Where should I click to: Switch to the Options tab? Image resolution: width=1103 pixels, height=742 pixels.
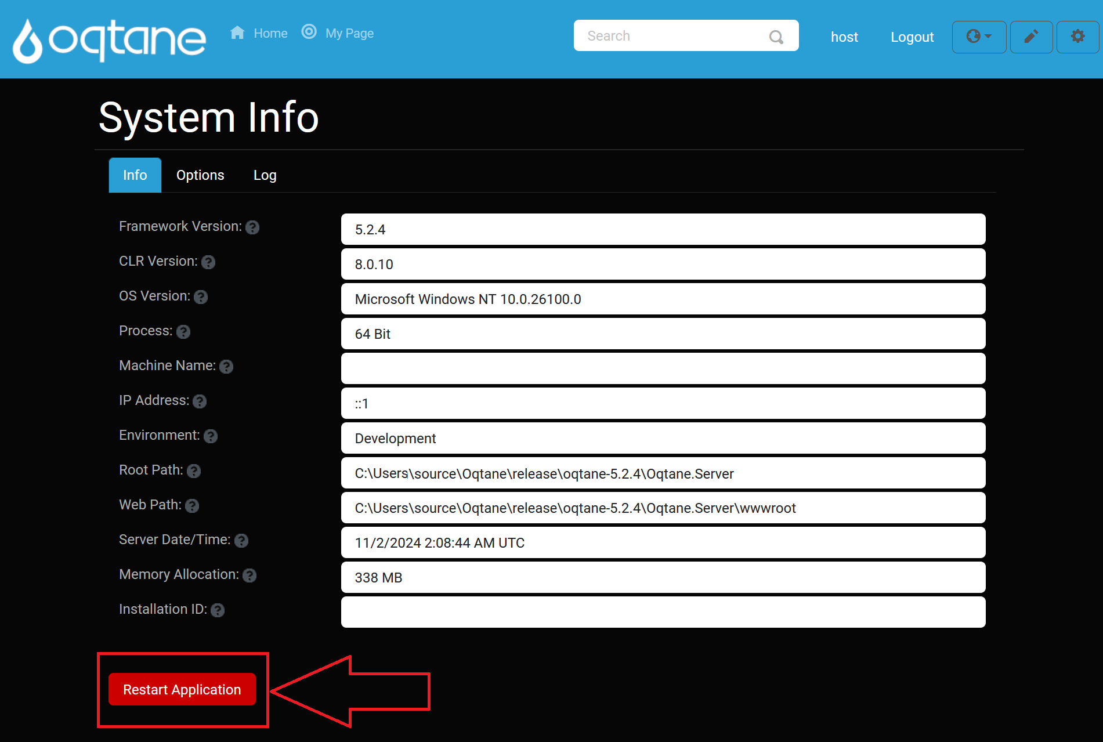point(200,175)
